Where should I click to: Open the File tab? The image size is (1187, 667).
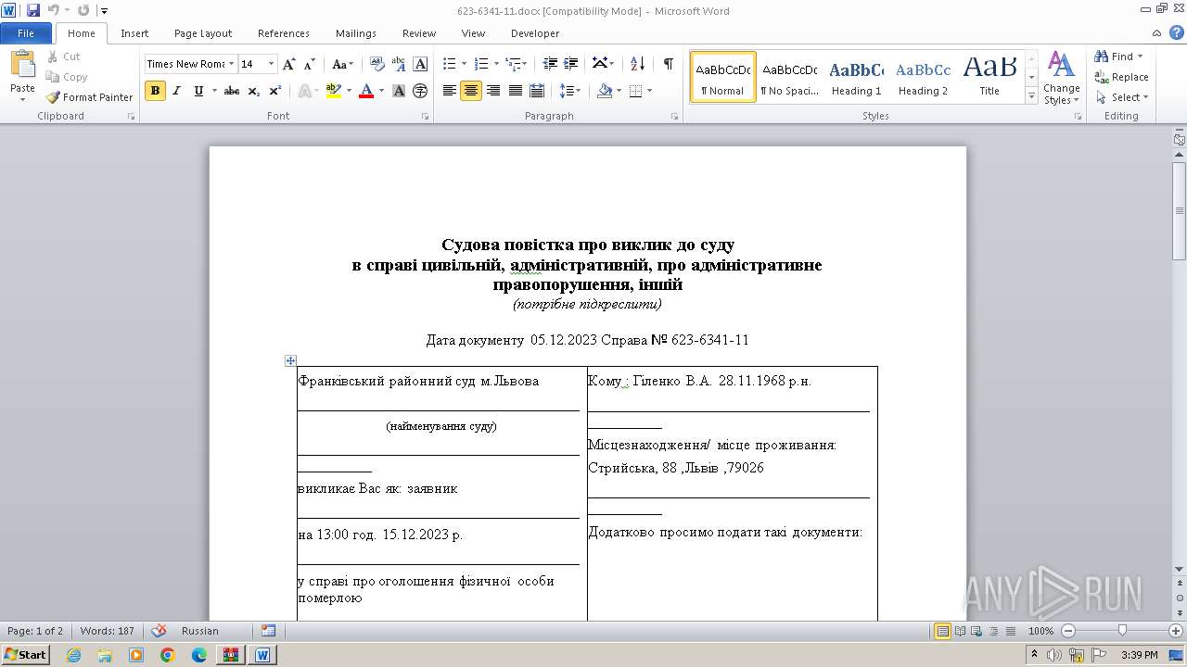[26, 33]
